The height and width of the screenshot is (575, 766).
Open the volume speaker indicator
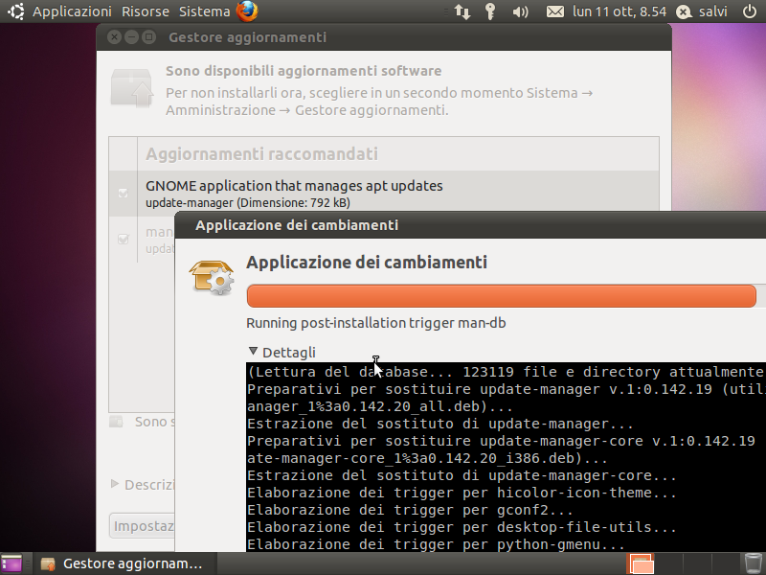pyautogui.click(x=520, y=11)
